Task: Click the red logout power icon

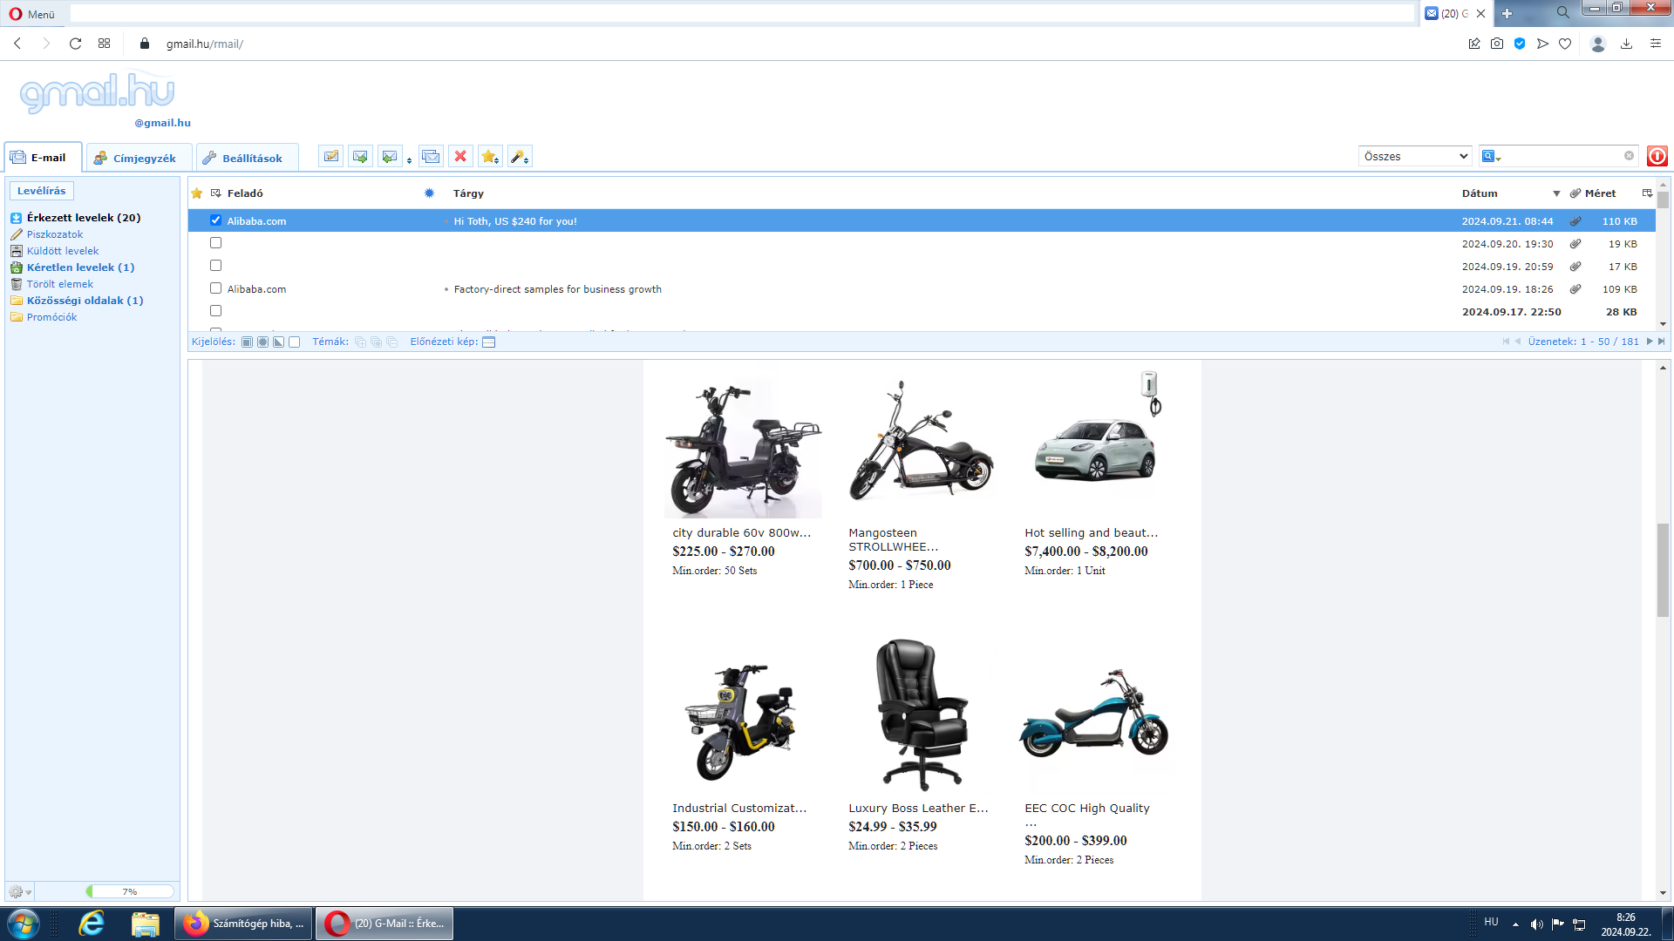Action: (x=1657, y=157)
